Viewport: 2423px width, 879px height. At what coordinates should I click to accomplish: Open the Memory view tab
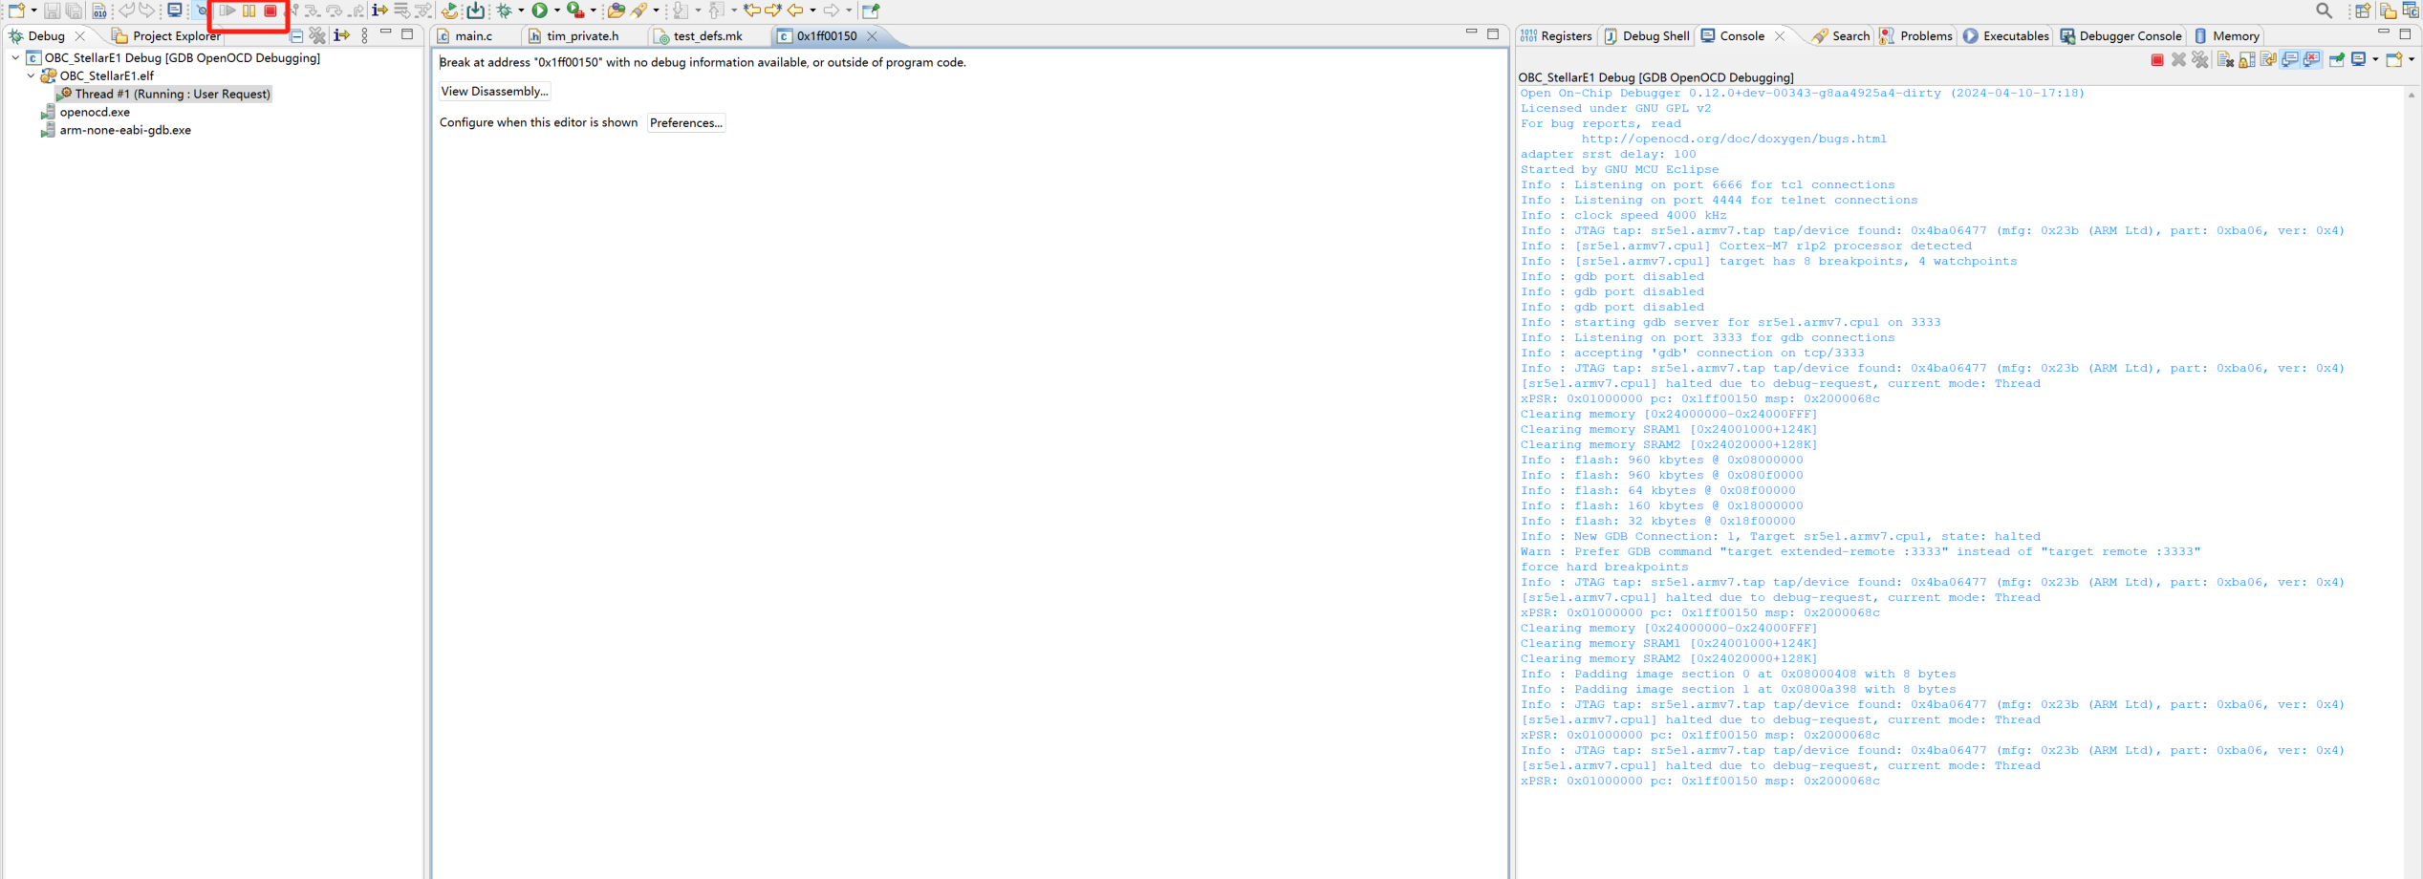pos(2227,35)
